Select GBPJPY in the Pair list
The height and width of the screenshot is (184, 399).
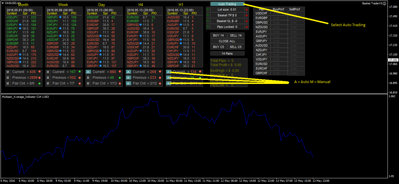(x=261, y=41)
